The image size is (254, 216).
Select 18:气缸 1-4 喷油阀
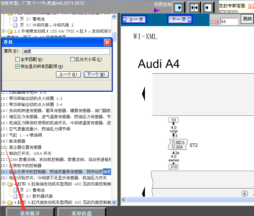pos(21,135)
